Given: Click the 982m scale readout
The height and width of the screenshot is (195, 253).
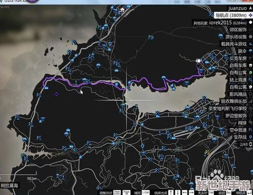Looking at the screenshot, I should (x=32, y=179).
